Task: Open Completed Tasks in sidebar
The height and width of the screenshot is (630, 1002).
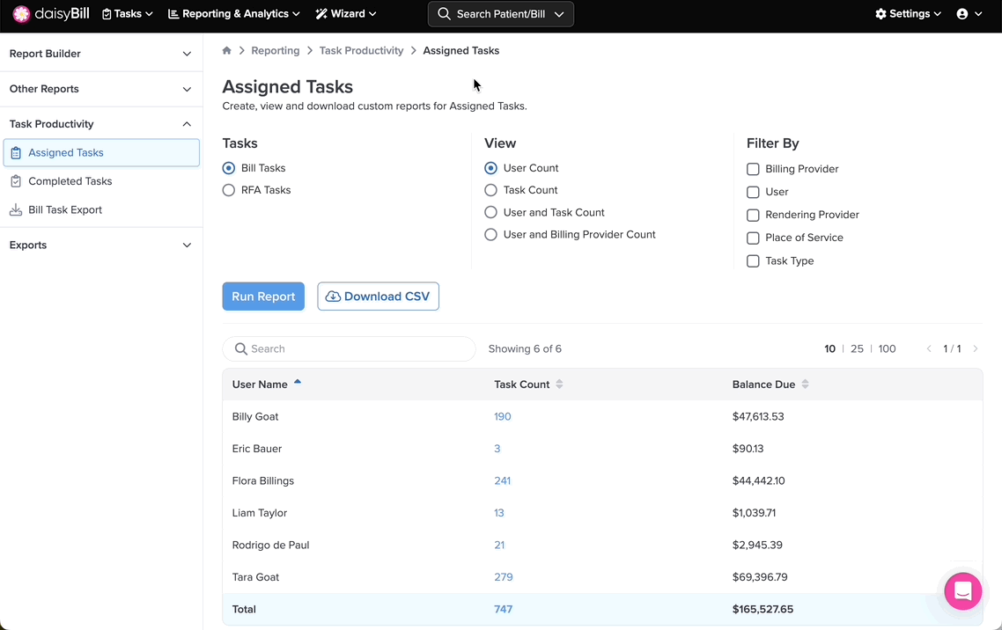Action: pos(70,181)
